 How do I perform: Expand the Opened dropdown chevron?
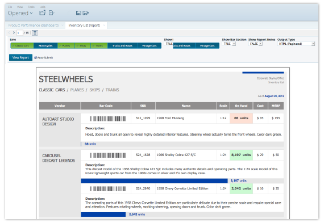31,13
